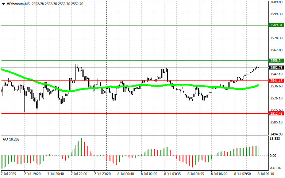Select the -14.516 oscillator scale value
The height and width of the screenshot is (178, 285).
click(x=276, y=168)
